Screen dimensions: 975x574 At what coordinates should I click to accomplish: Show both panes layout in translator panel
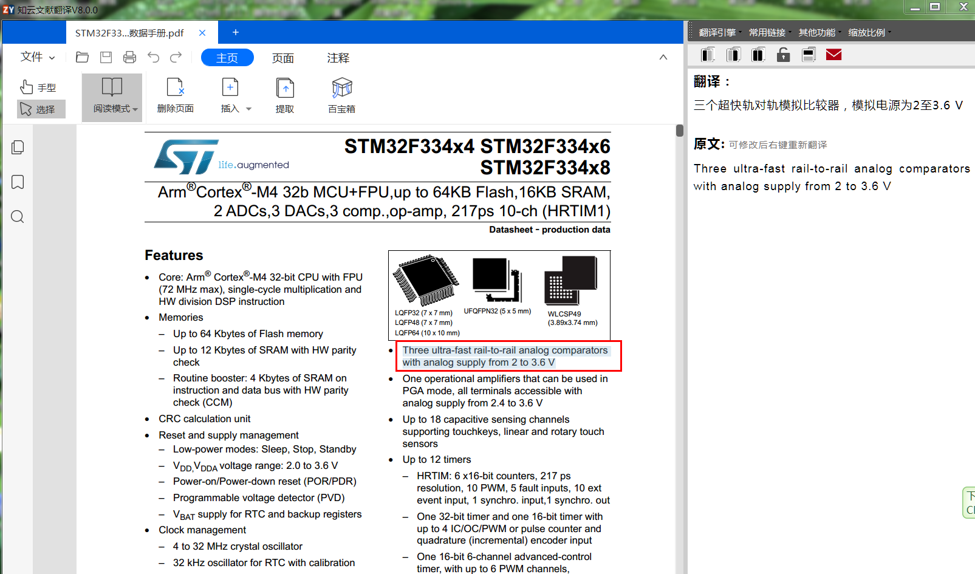tap(758, 55)
